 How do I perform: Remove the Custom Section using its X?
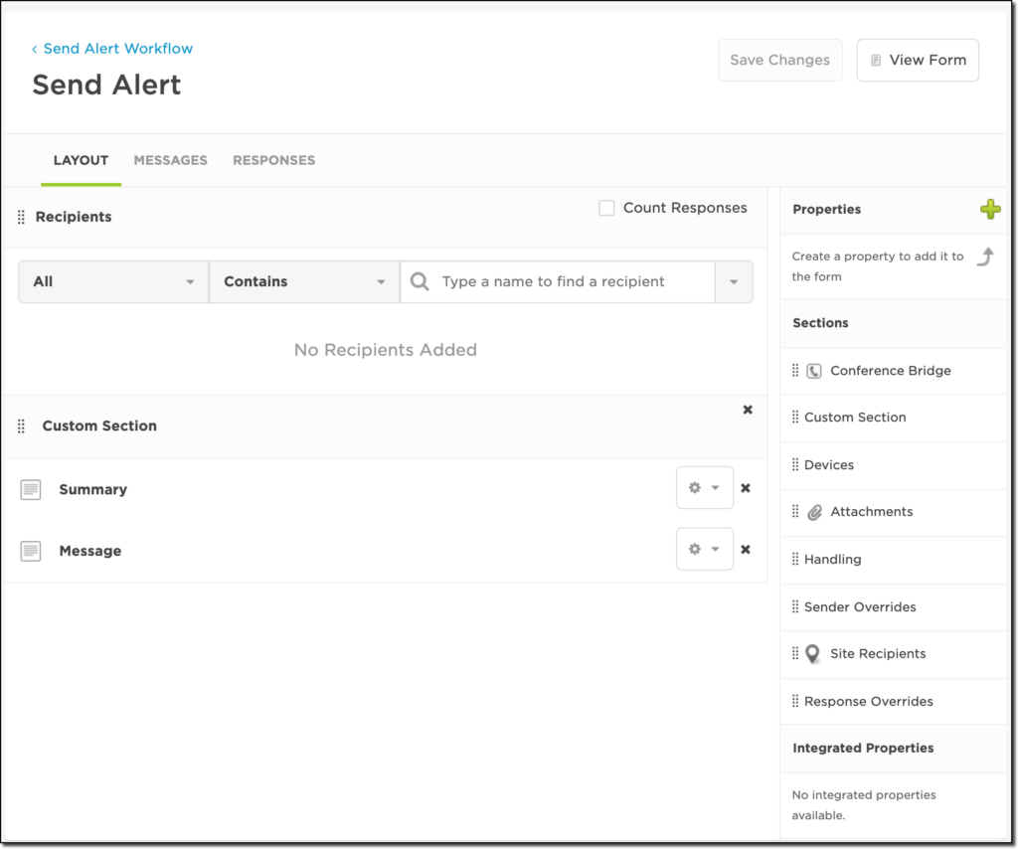click(747, 409)
